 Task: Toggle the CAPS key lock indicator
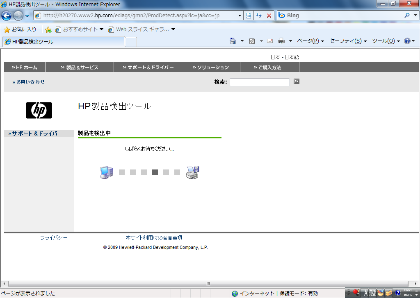click(408, 290)
